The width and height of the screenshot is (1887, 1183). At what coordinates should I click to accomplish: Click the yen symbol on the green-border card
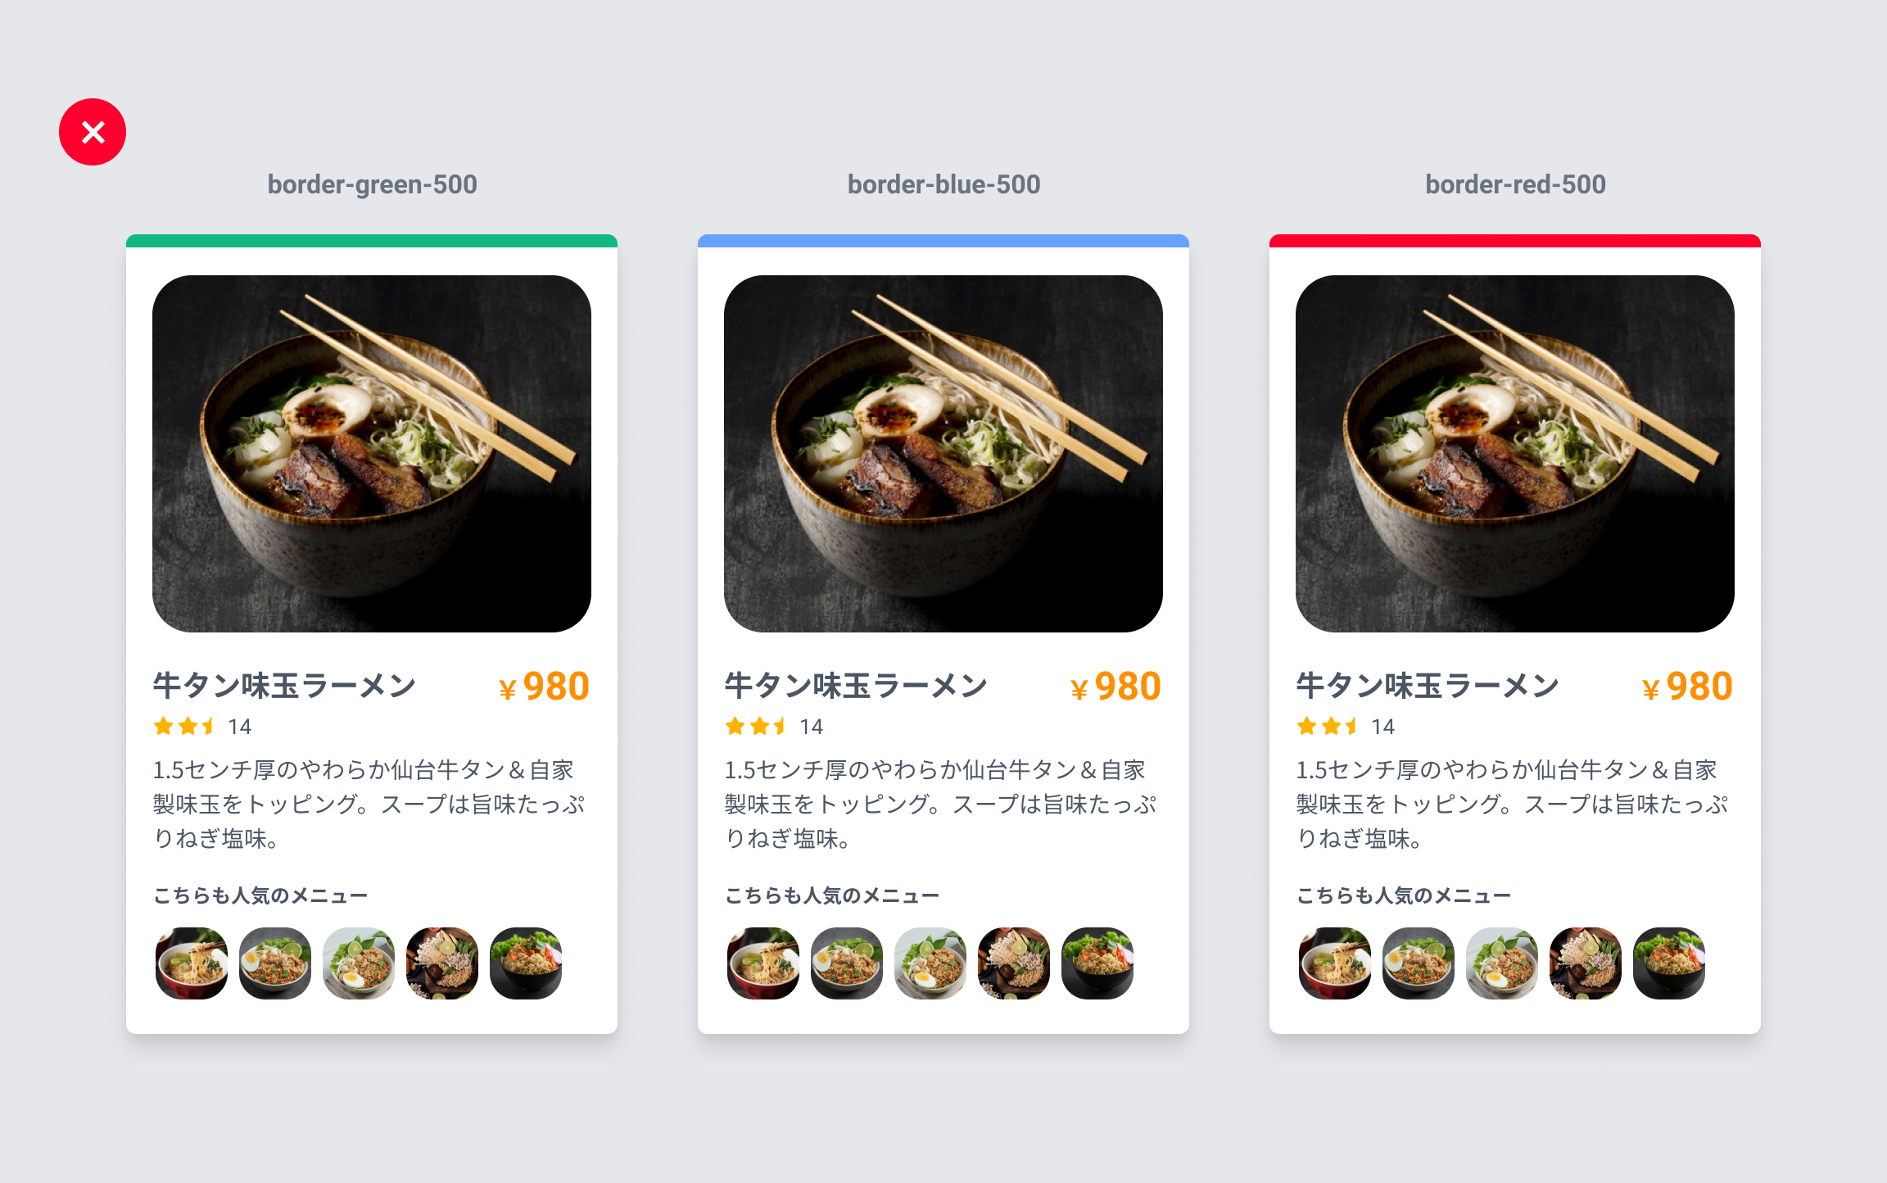click(x=507, y=687)
